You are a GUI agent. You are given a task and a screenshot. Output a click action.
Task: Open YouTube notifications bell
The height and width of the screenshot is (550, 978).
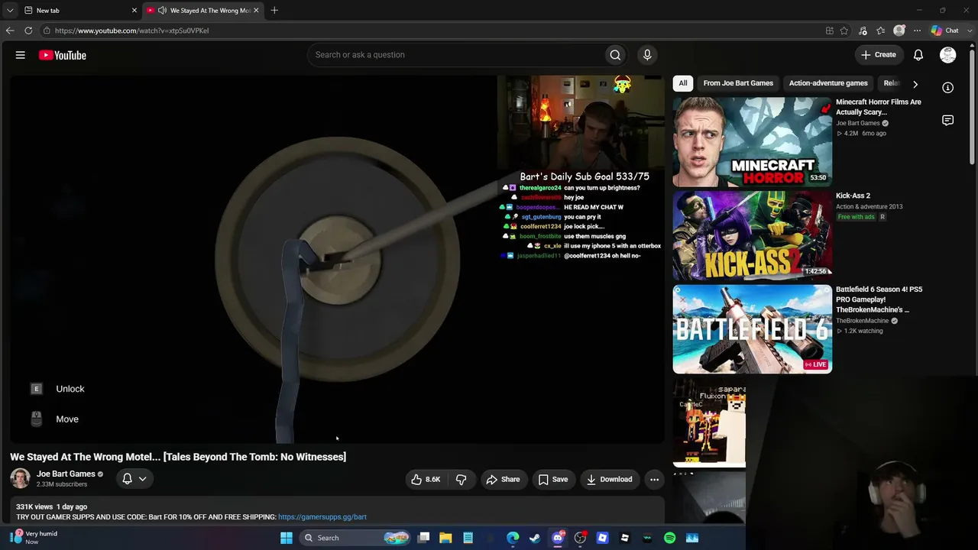pyautogui.click(x=918, y=55)
